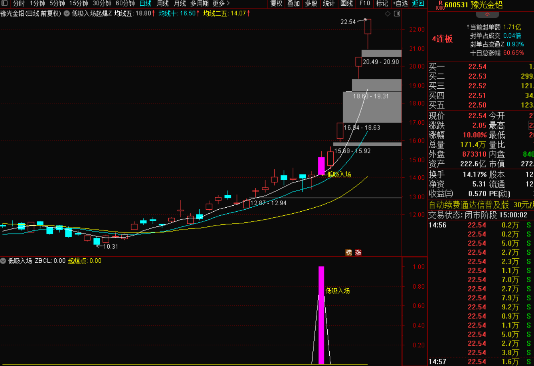
Task: Open the sub-chart 低吸入场 indicator dropdown
Action: click(4, 261)
